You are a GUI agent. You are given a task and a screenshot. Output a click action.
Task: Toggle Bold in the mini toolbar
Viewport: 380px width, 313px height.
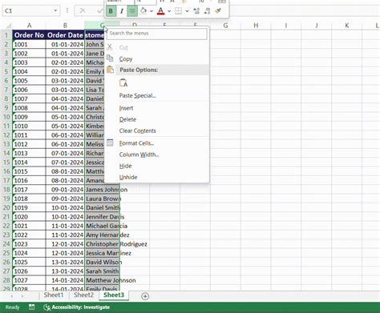(111, 11)
